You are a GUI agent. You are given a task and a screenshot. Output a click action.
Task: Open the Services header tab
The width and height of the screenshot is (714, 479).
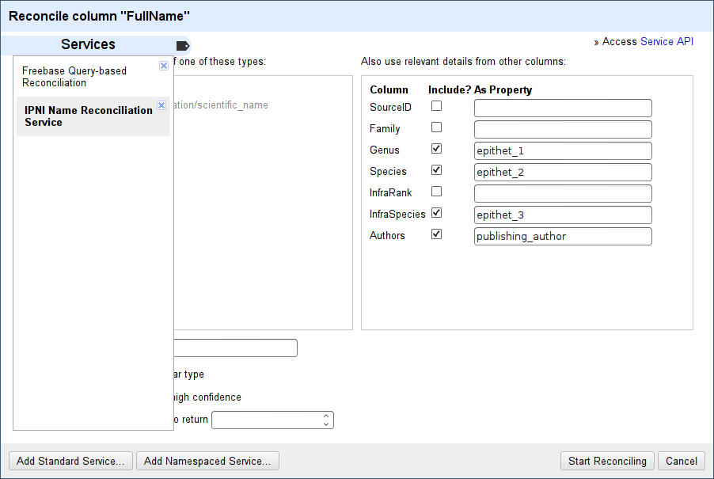pyautogui.click(x=89, y=44)
